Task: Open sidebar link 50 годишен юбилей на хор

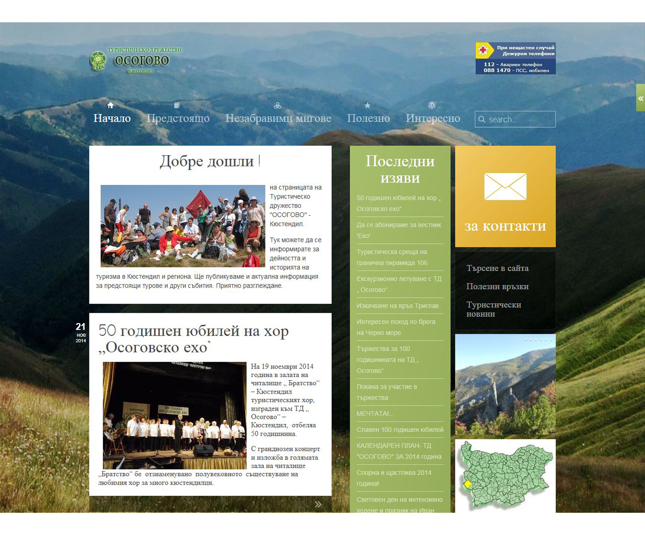Action: click(399, 204)
